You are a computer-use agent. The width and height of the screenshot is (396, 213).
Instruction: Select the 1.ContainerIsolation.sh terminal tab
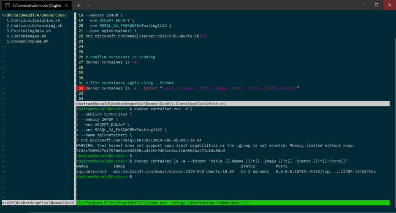[36, 5]
